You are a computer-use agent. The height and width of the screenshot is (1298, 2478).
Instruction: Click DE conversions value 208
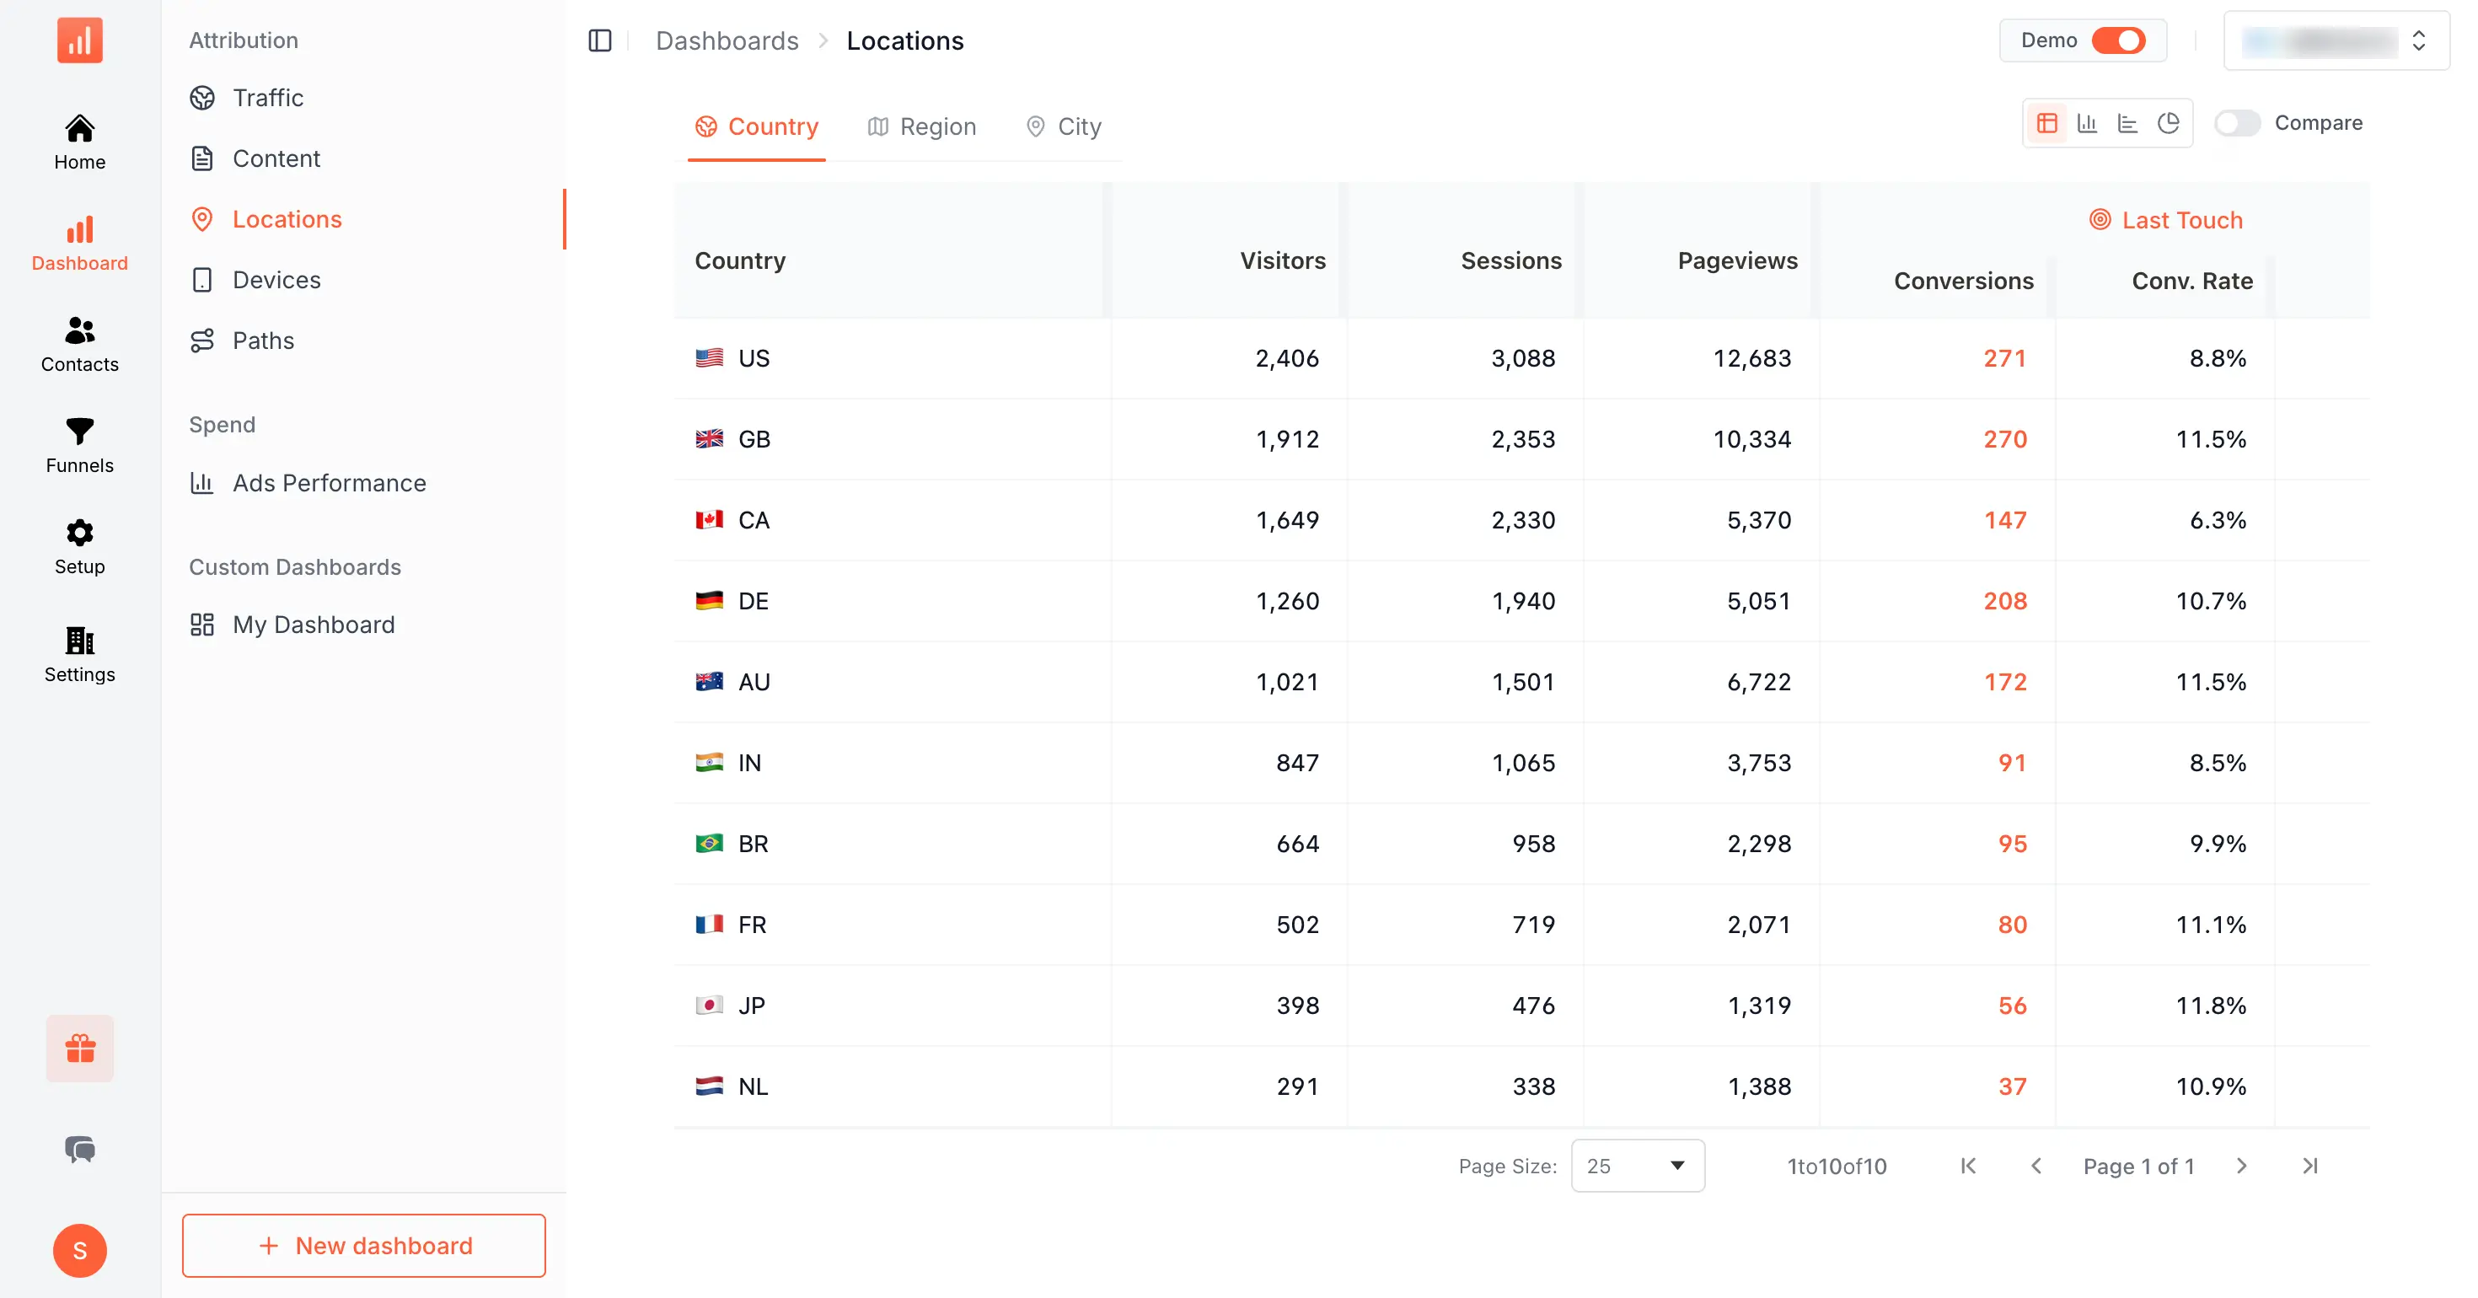coord(2004,600)
